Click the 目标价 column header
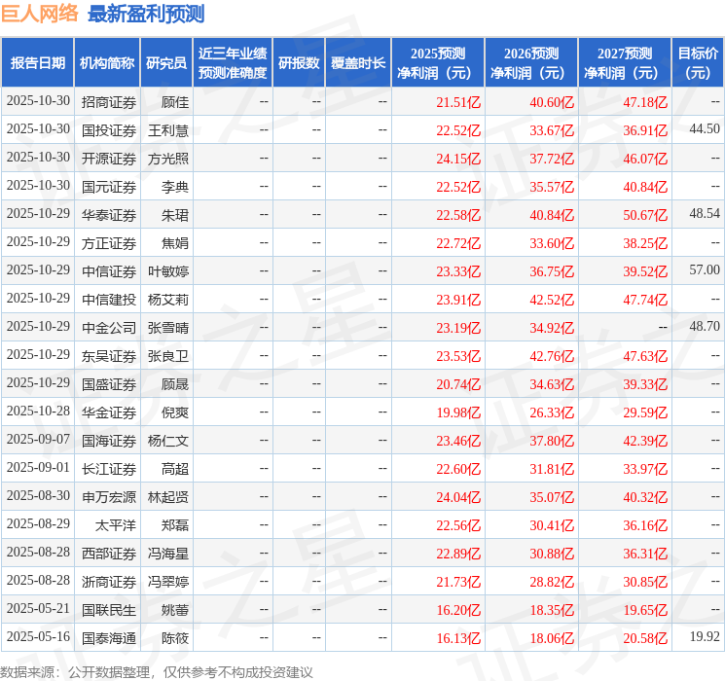The width and height of the screenshot is (725, 681). point(698,63)
